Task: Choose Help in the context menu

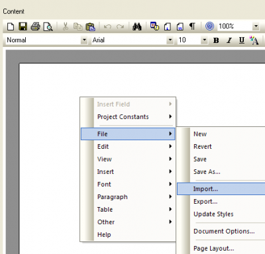Action: pos(128,235)
